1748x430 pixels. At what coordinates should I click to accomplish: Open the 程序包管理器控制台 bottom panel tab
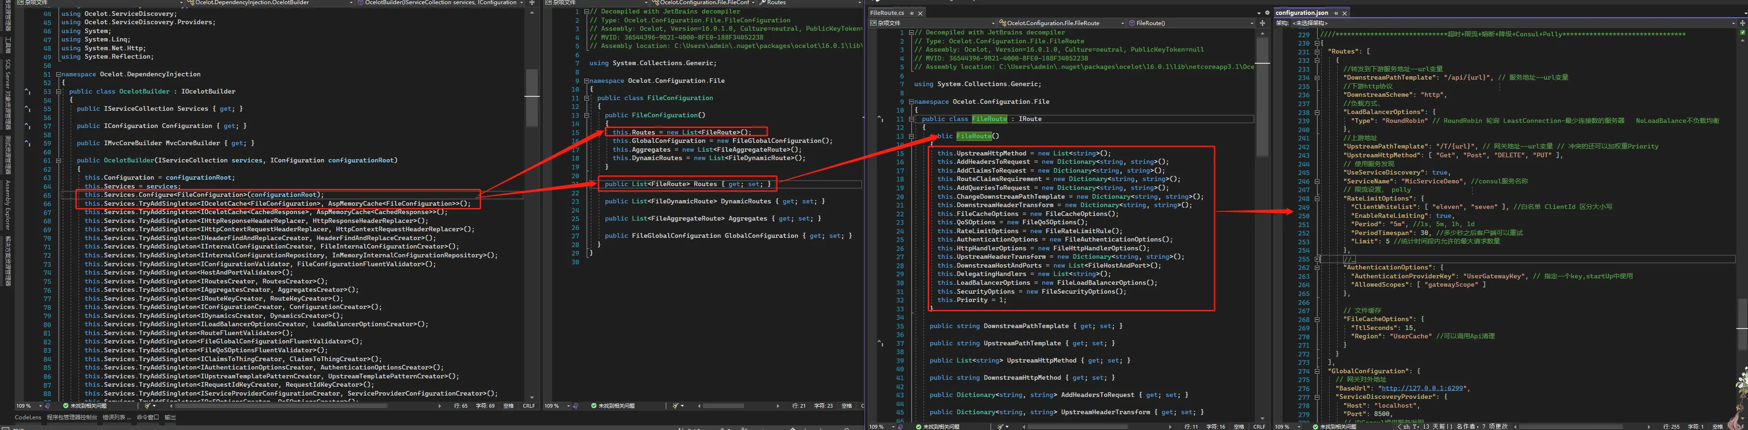tap(72, 418)
